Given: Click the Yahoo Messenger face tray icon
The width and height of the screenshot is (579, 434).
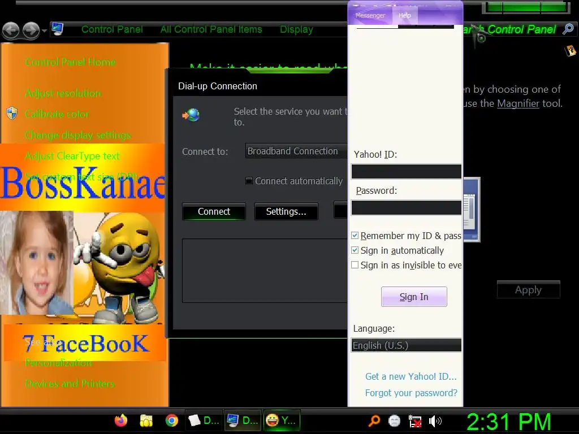Looking at the screenshot, I should [x=394, y=420].
